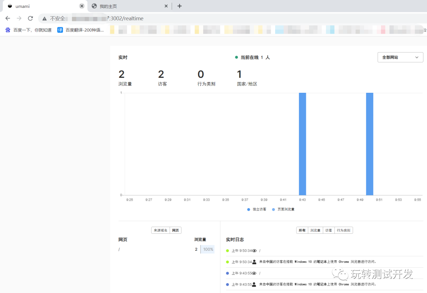Click the 9:43 bar in chart
This screenshot has width=427, height=293.
(302, 144)
